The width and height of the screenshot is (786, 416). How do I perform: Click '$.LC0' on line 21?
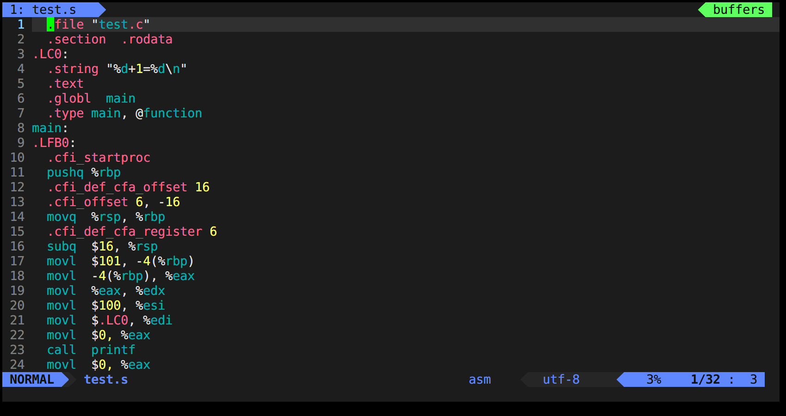110,320
